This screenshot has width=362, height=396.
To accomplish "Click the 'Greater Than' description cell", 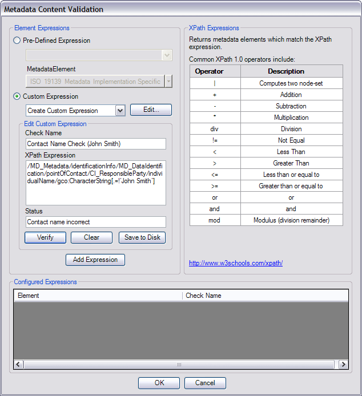I will pos(291,163).
